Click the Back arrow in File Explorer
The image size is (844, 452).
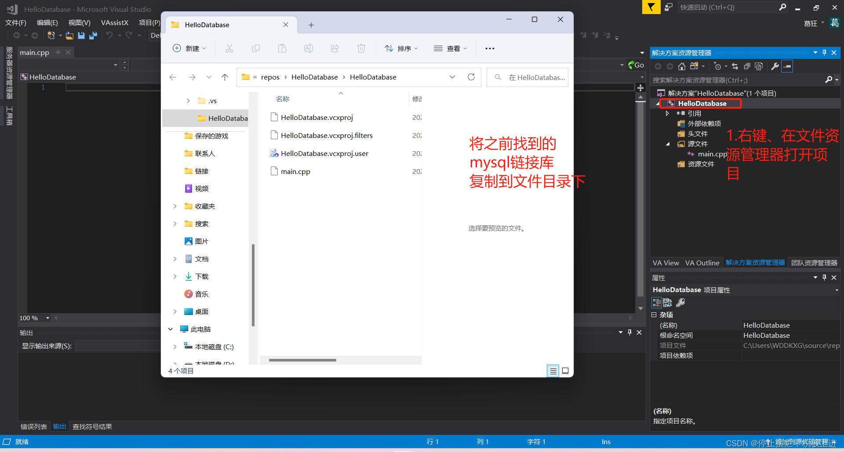[x=173, y=77]
